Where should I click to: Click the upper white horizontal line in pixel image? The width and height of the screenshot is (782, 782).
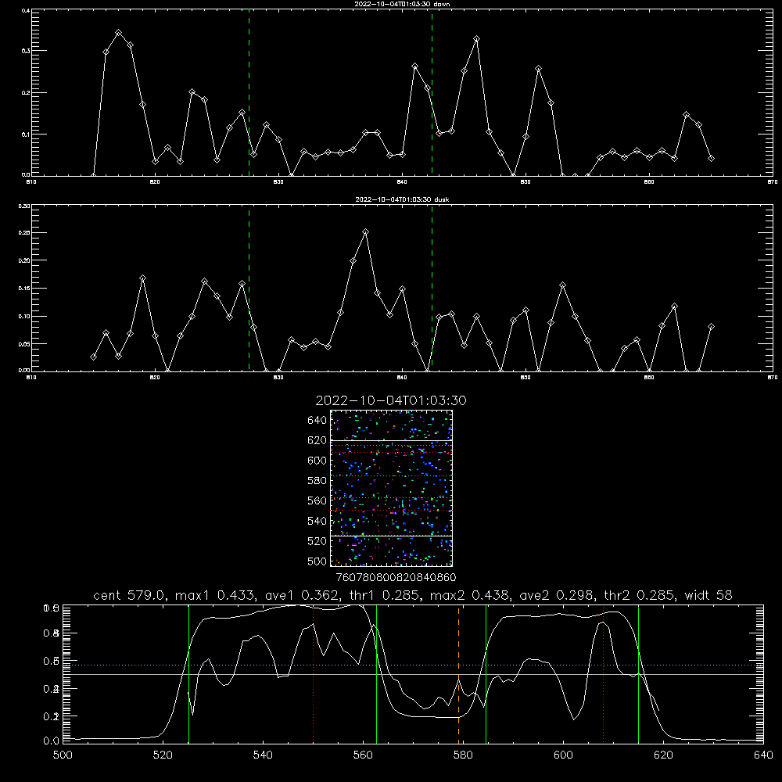click(391, 440)
